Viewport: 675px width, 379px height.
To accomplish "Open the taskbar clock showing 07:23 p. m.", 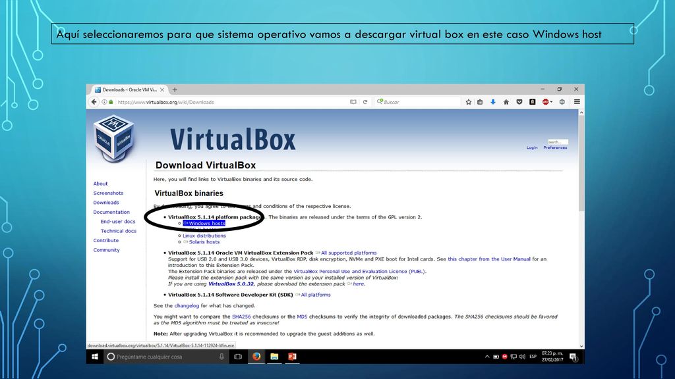I will pyautogui.click(x=552, y=357).
